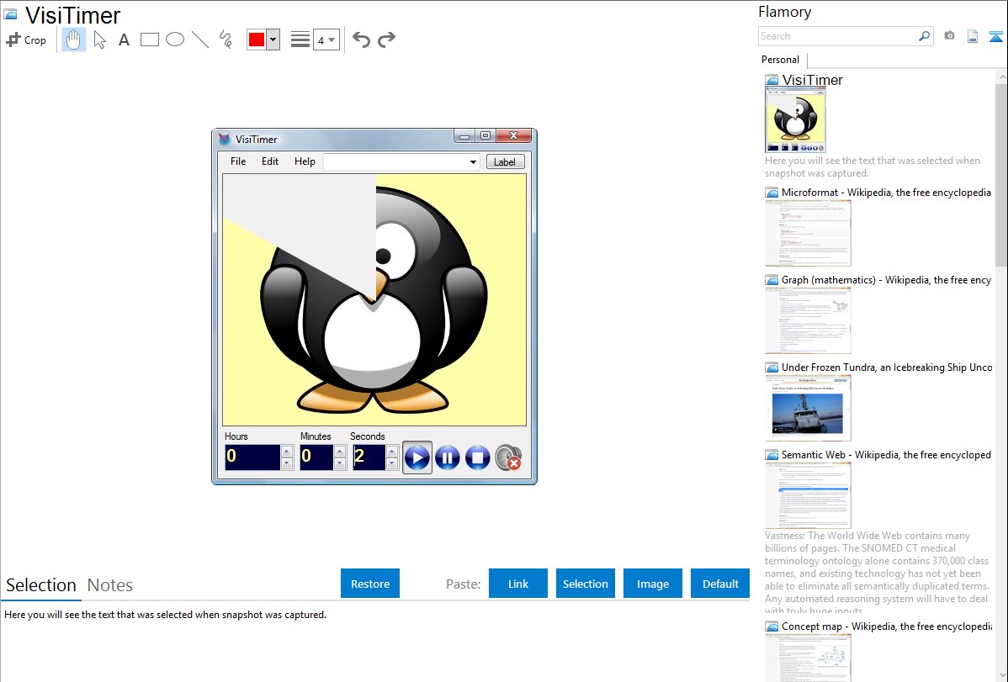The width and height of the screenshot is (1008, 682).
Task: Select the arrow pointer tool
Action: click(99, 40)
